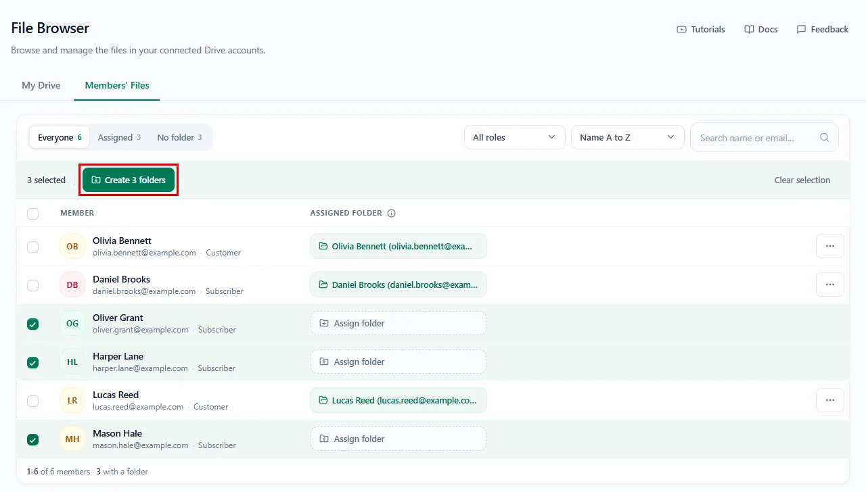Screen dimensions: 866x492
Task: Open Daniel Brooks's assigned folder
Action: (398, 285)
